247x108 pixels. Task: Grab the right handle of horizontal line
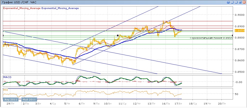tap(233, 35)
